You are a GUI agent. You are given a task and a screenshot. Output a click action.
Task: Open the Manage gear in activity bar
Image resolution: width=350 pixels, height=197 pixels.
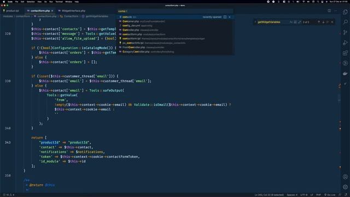coord(345,187)
